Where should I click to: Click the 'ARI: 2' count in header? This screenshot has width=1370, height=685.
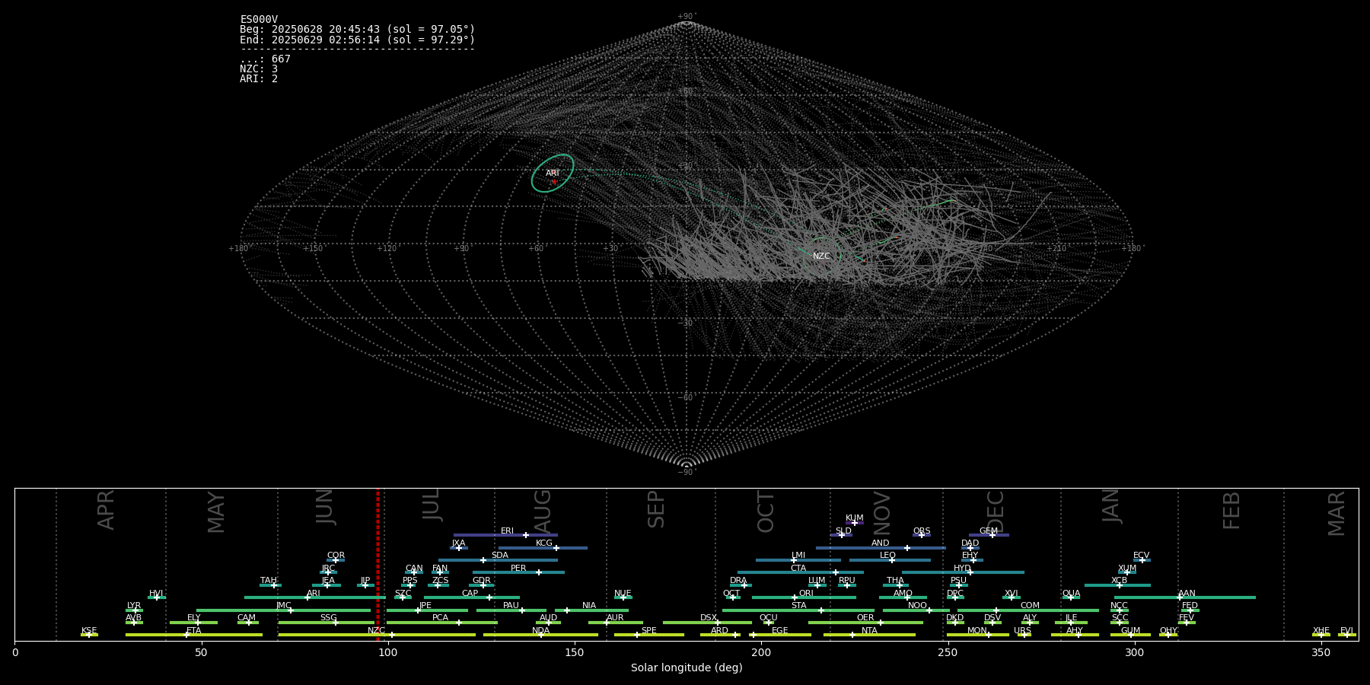coord(259,79)
